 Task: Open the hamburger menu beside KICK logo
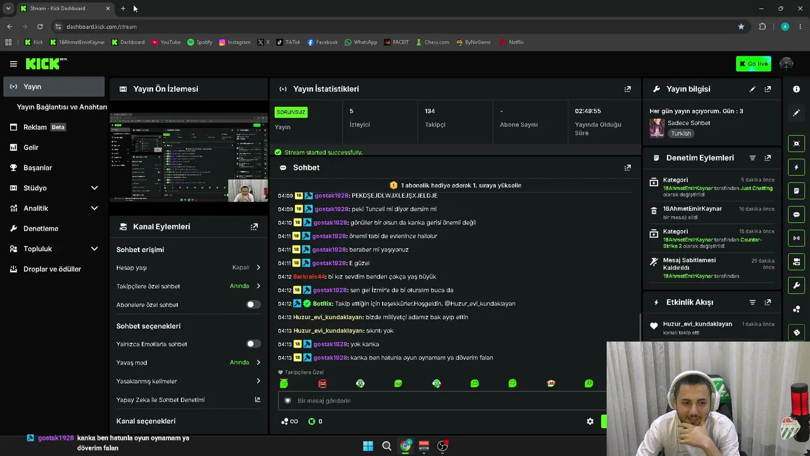(13, 64)
